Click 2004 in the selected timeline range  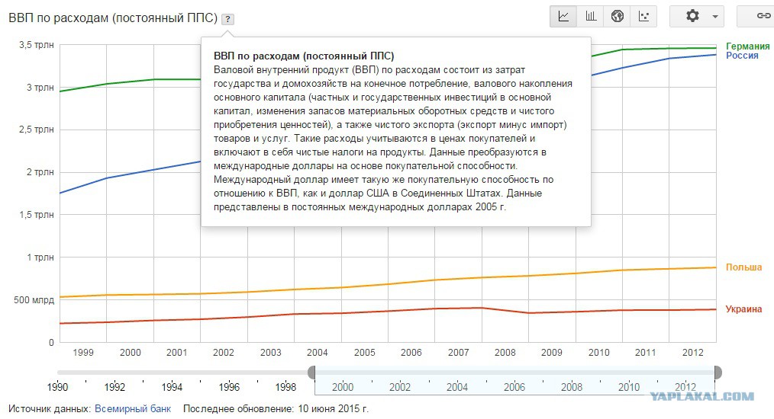pyautogui.click(x=456, y=387)
